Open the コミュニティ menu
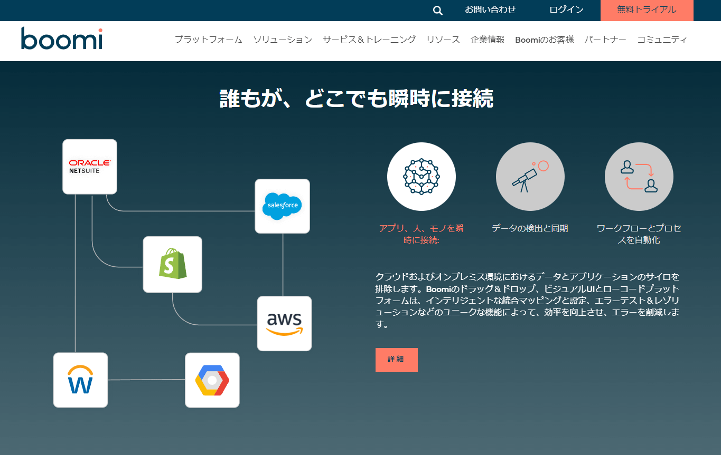The image size is (721, 455). [662, 40]
